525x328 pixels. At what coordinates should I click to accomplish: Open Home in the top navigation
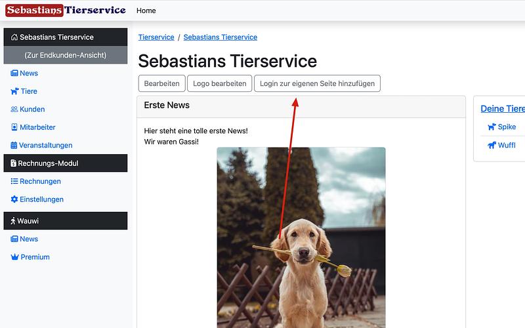pyautogui.click(x=146, y=10)
